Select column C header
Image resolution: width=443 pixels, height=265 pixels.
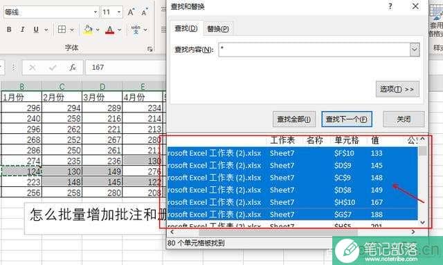click(62, 86)
